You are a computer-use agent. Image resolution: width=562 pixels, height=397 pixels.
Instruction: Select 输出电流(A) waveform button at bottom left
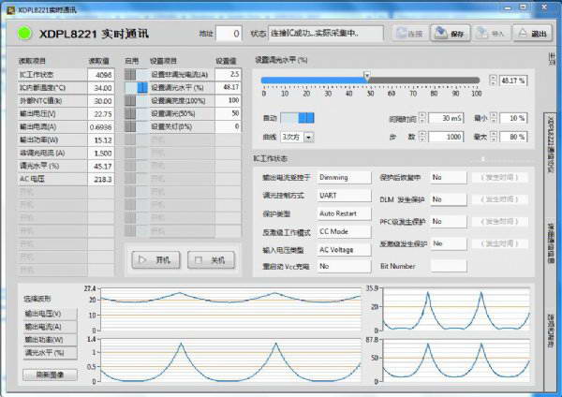(x=50, y=327)
